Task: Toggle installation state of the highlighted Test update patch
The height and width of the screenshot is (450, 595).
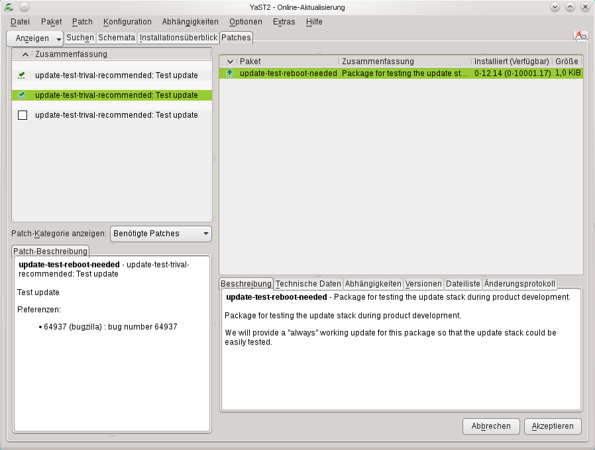Action: [22, 95]
